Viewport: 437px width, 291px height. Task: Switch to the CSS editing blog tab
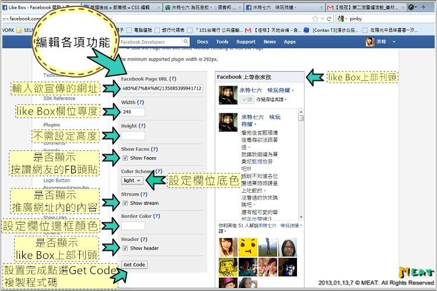tap(122, 8)
